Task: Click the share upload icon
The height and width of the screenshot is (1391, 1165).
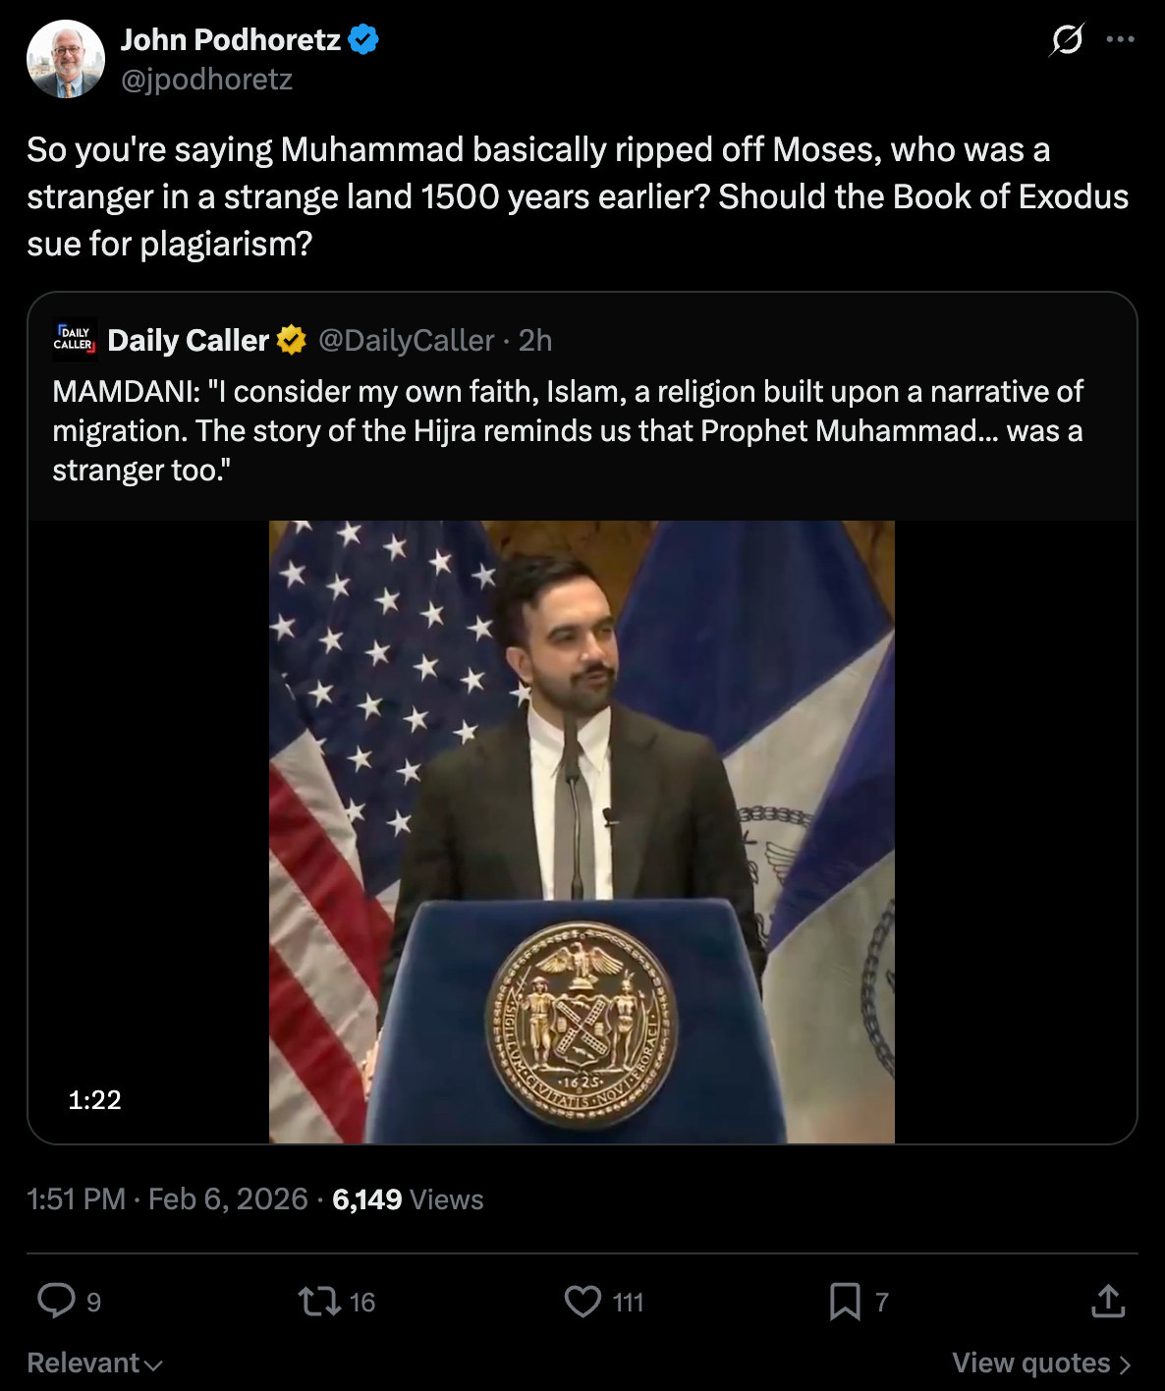Action: [1107, 1301]
